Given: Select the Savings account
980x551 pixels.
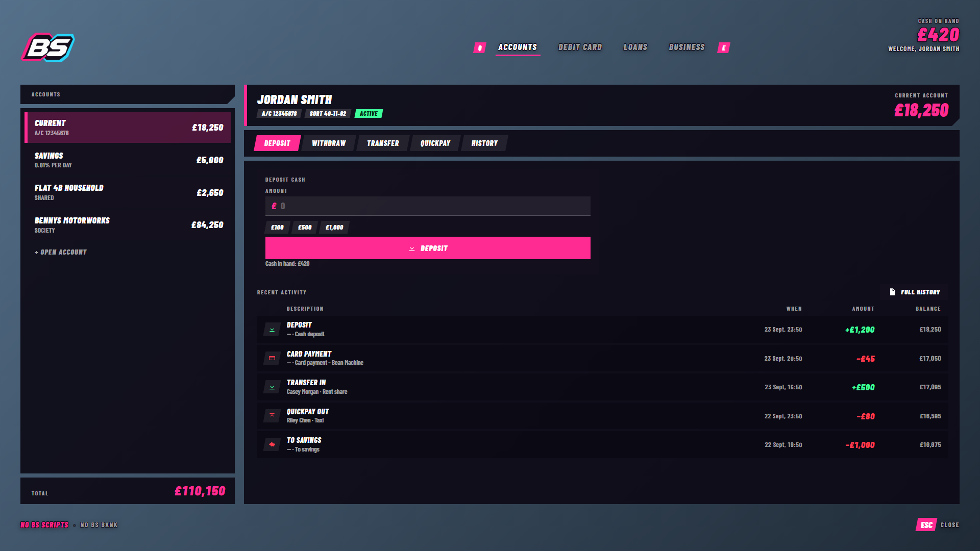Looking at the screenshot, I should [128, 160].
